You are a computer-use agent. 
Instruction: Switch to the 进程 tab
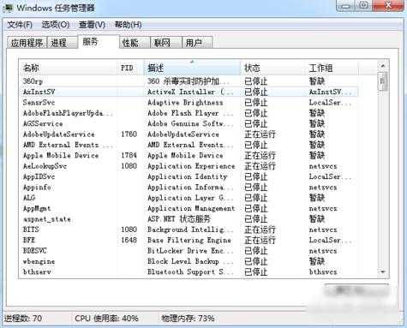coord(63,43)
